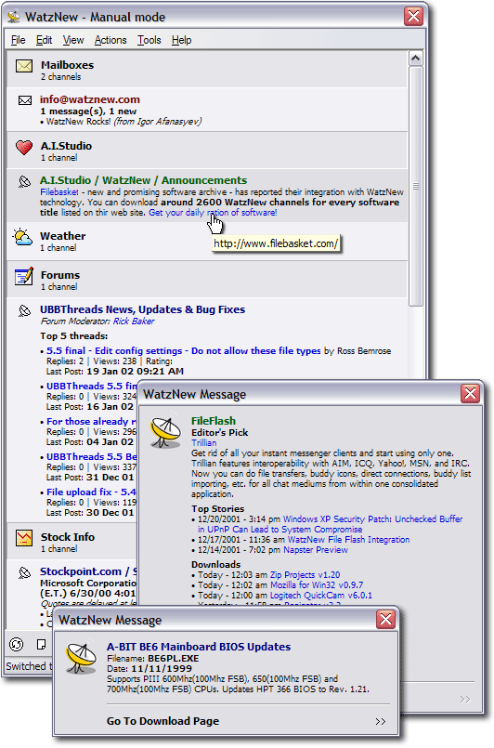Click the A-BIT BE6 message satellite dish icon
This screenshot has height=748, width=494.
(81, 657)
